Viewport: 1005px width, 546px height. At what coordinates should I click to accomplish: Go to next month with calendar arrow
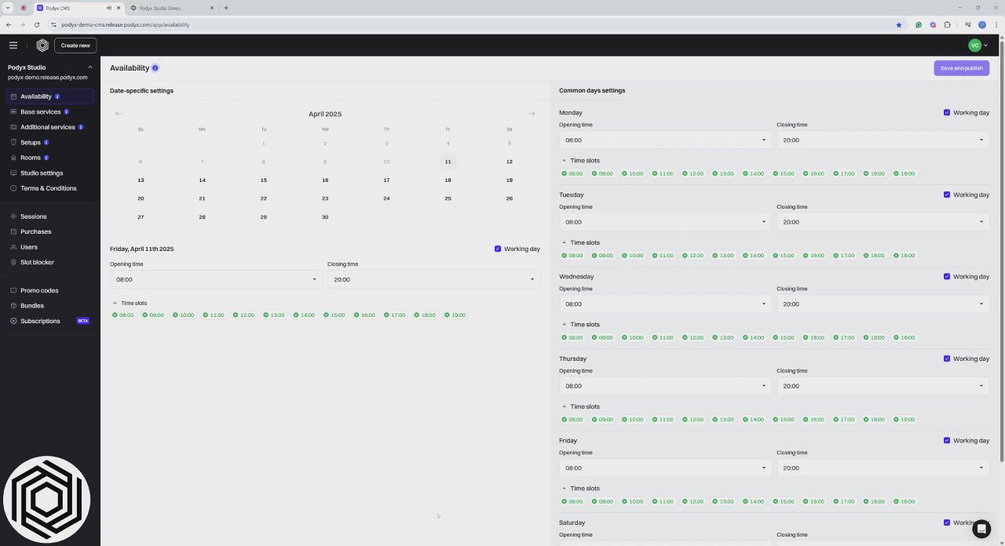(532, 114)
